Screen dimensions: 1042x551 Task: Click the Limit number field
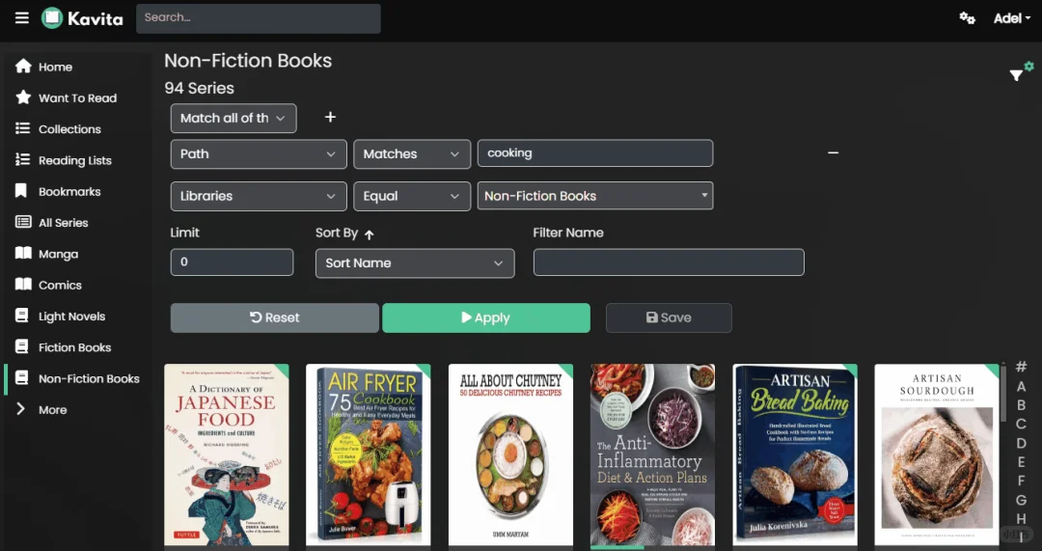(232, 262)
